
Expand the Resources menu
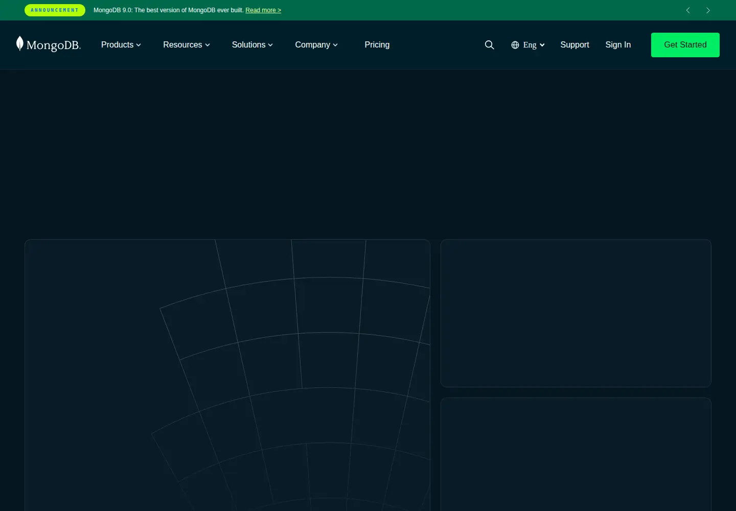(187, 45)
